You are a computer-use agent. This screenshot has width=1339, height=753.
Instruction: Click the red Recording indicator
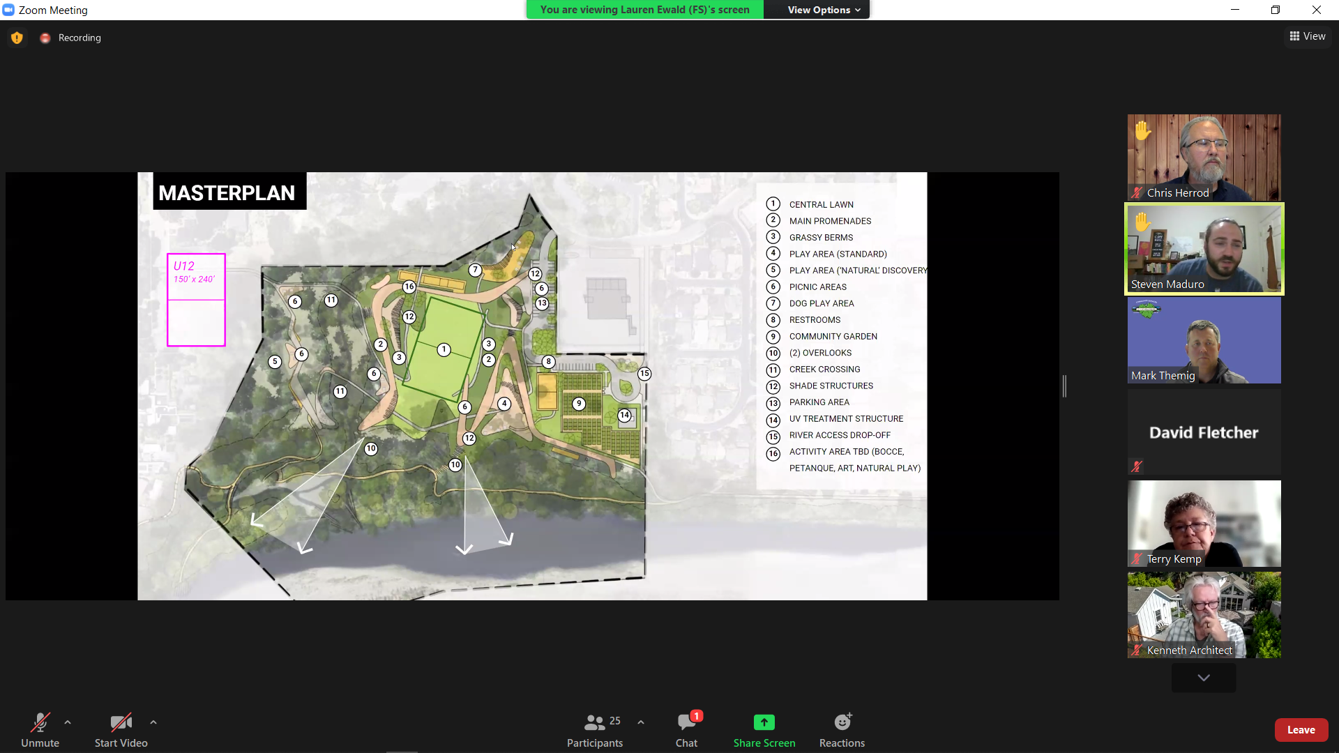click(x=45, y=38)
